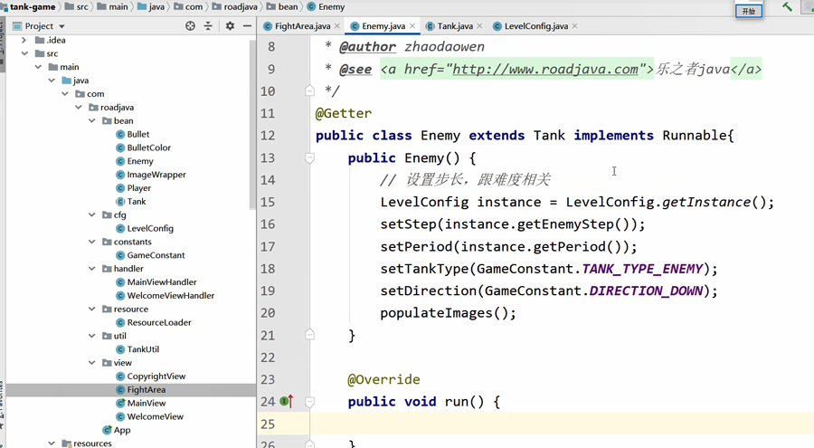This screenshot has width=814, height=448.
Task: Click TANK_TYPE_ENEMY constant in code
Action: tap(643, 269)
